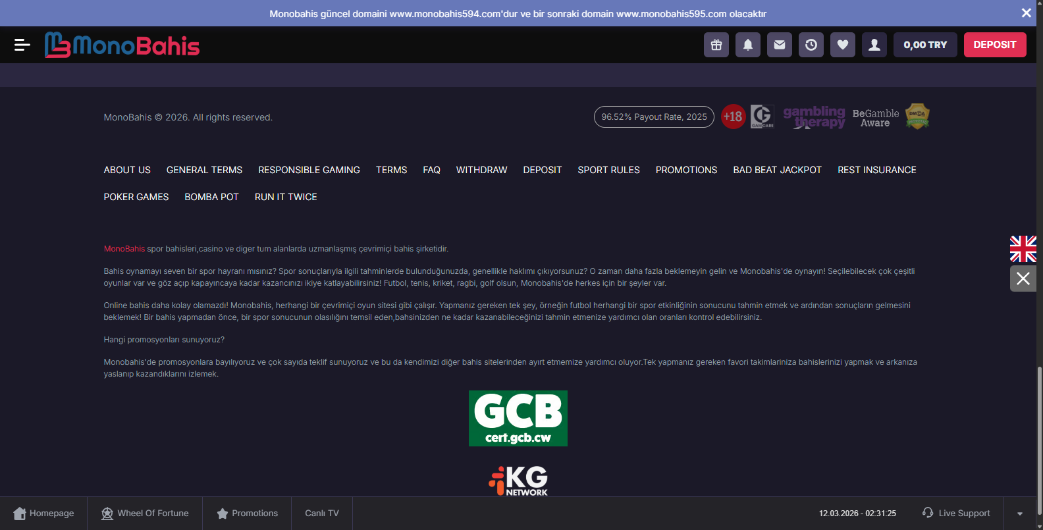Open the gift bonuses icon
1043x530 pixels.
(x=716, y=45)
